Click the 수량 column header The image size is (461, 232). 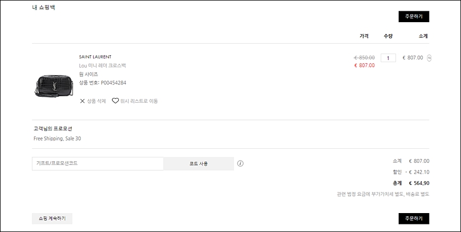coord(388,36)
